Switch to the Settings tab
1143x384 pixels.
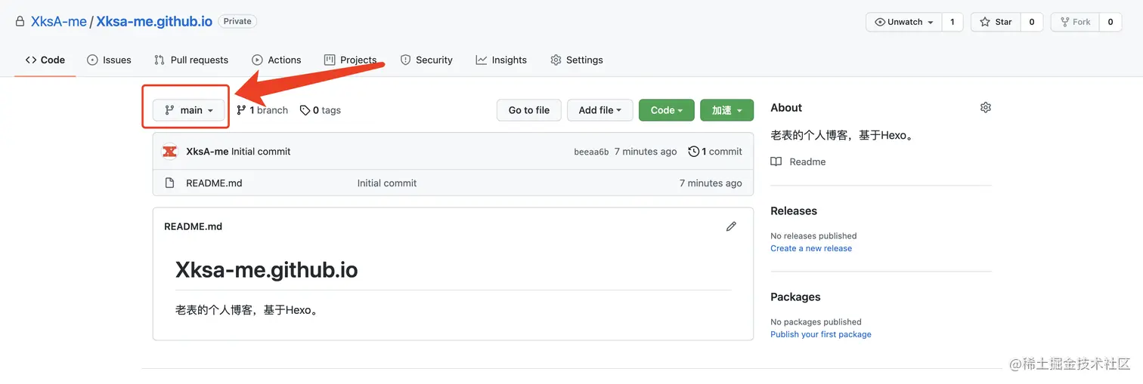coord(577,60)
